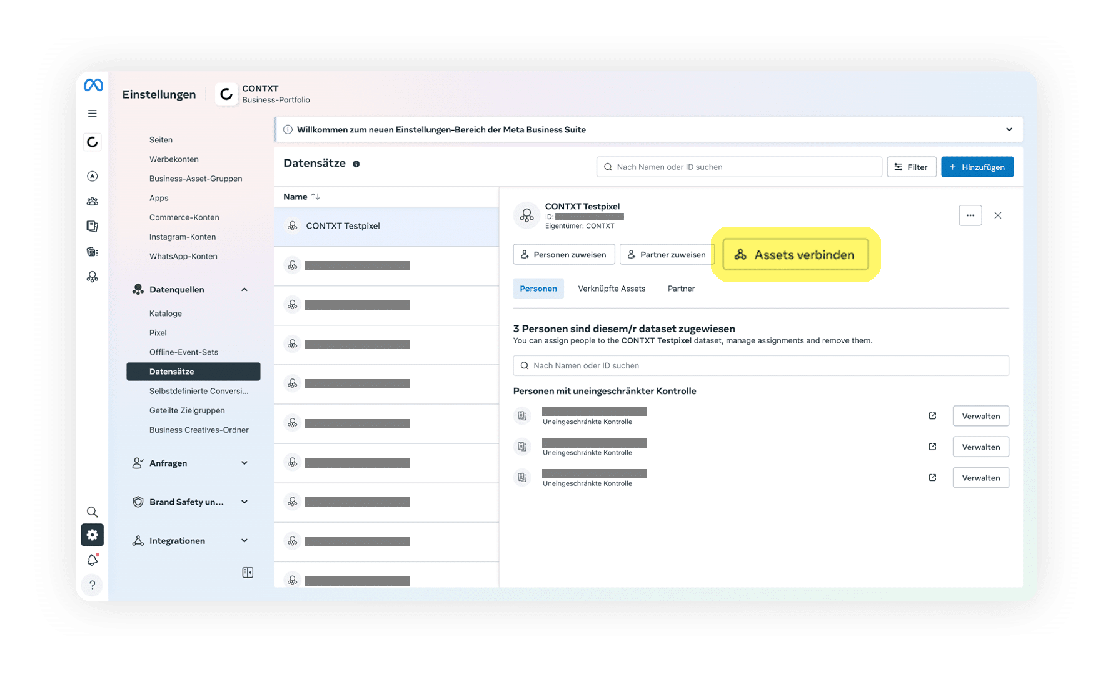
Task: Click the CONTXT Testpixel dataset avatar icon
Action: [526, 215]
